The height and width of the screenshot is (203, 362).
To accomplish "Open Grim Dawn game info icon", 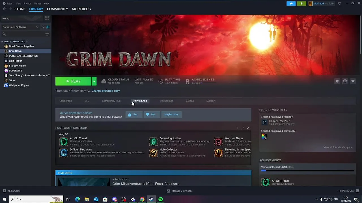I will (345, 81).
